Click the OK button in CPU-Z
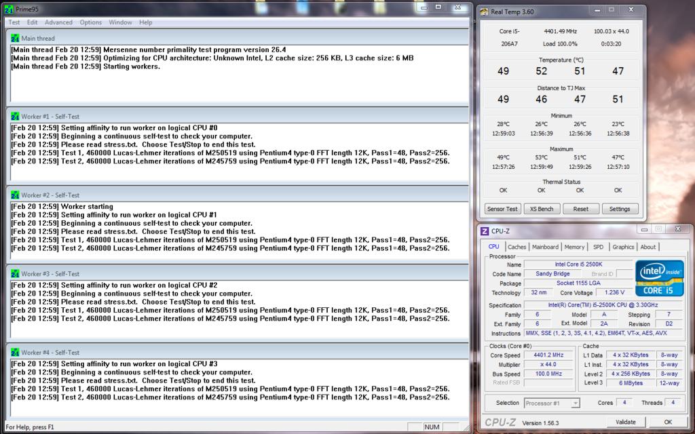This screenshot has height=434, width=695. pyautogui.click(x=668, y=422)
